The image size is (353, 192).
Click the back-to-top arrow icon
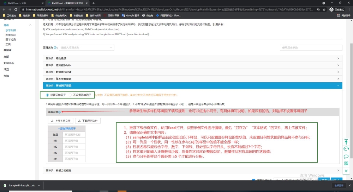(346, 141)
